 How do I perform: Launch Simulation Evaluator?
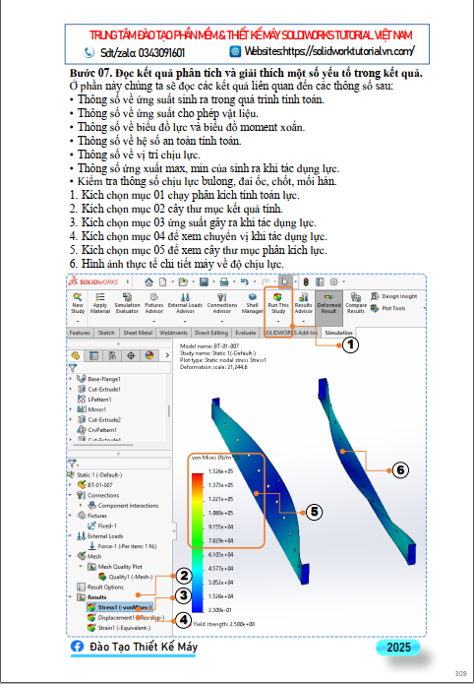[127, 303]
